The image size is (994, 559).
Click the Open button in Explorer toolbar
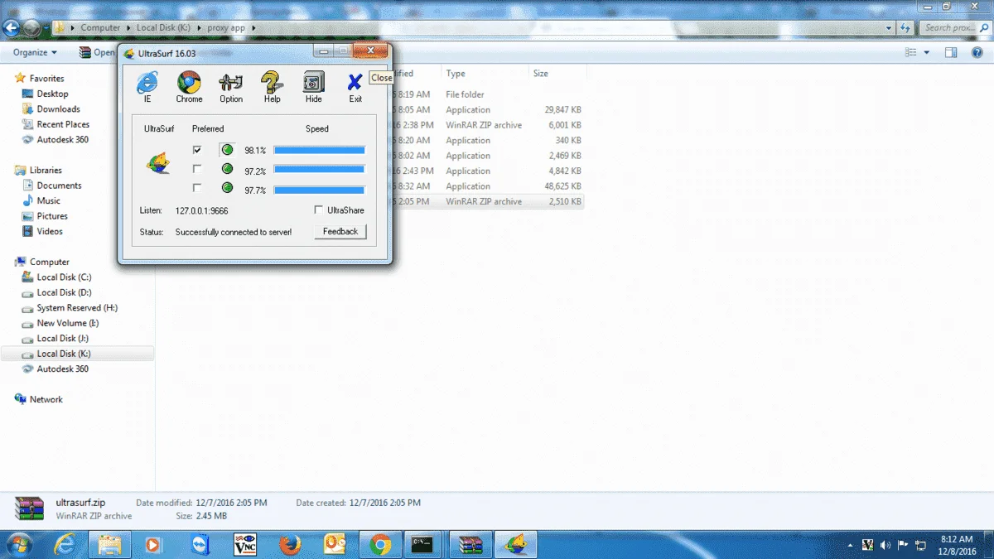[98, 52]
